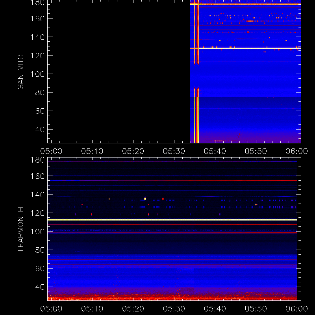The height and width of the screenshot is (315, 315).
Task: Select the 140 tick label on the San Vito plot
Action: (x=37, y=37)
